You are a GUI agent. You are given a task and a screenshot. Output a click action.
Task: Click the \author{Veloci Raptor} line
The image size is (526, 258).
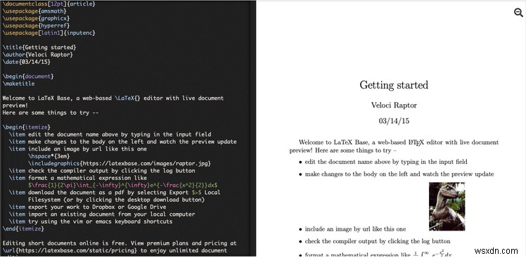click(37, 55)
